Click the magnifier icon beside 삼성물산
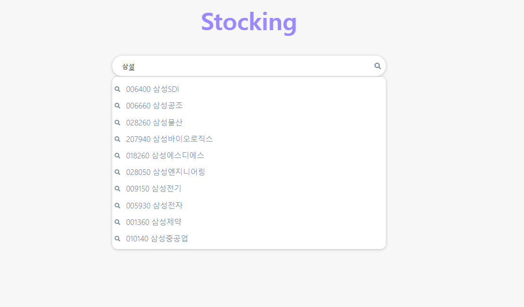Screen dimensions: 524x307 pyautogui.click(x=117, y=122)
